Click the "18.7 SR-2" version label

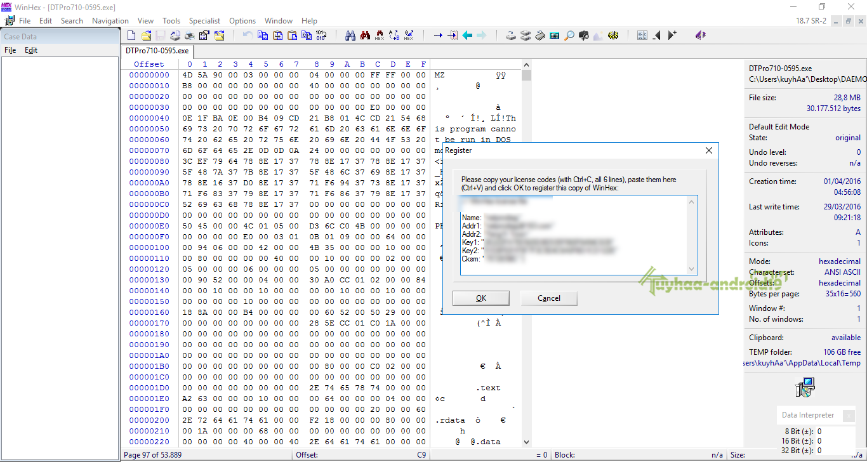(811, 21)
